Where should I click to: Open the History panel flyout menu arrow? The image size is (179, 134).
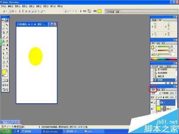tap(176, 66)
